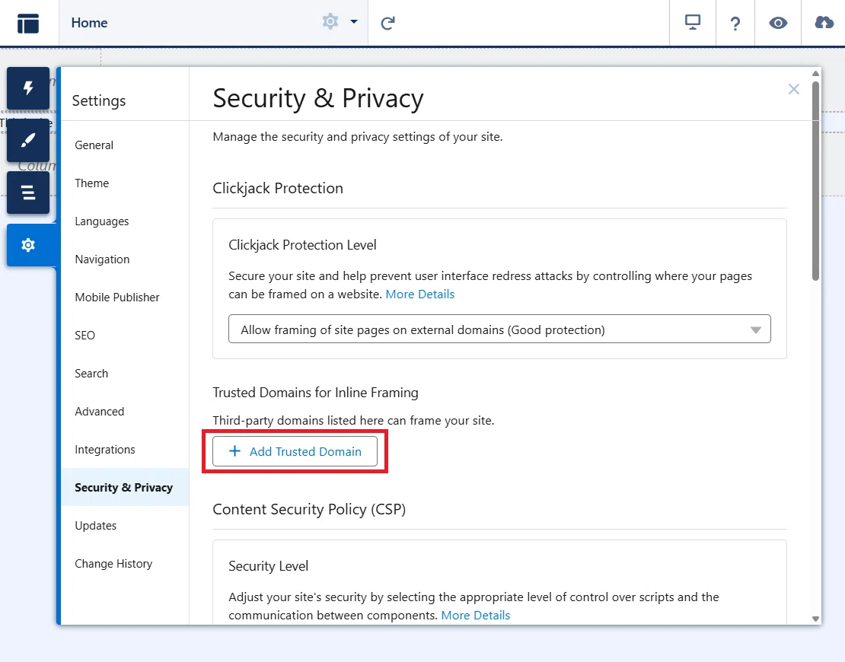
Task: Click the Security Level card title
Action: [269, 566]
